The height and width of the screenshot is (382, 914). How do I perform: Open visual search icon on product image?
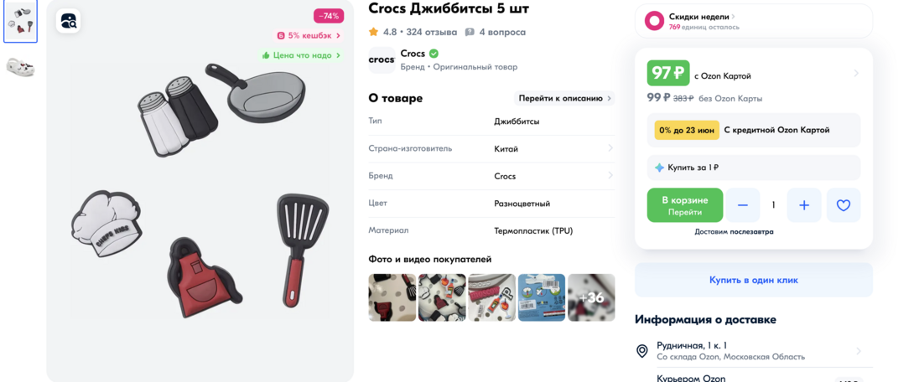68,22
